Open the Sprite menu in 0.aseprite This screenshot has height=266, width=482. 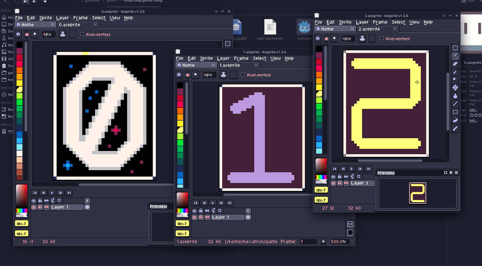[x=46, y=18]
